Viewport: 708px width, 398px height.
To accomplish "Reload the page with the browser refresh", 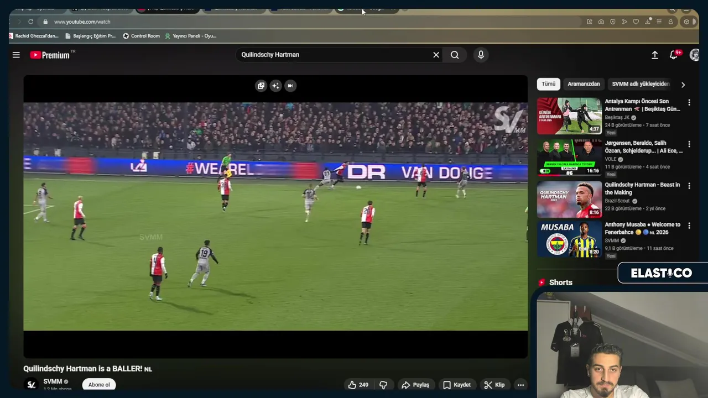I will tap(30, 22).
